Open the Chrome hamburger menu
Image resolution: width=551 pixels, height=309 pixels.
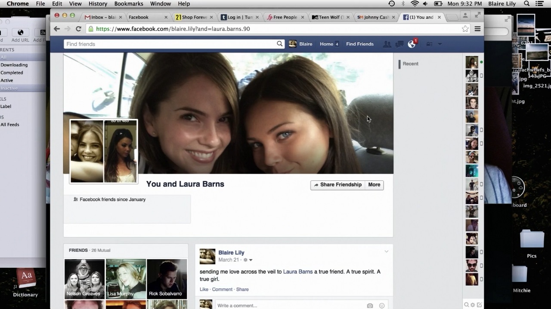pos(477,29)
